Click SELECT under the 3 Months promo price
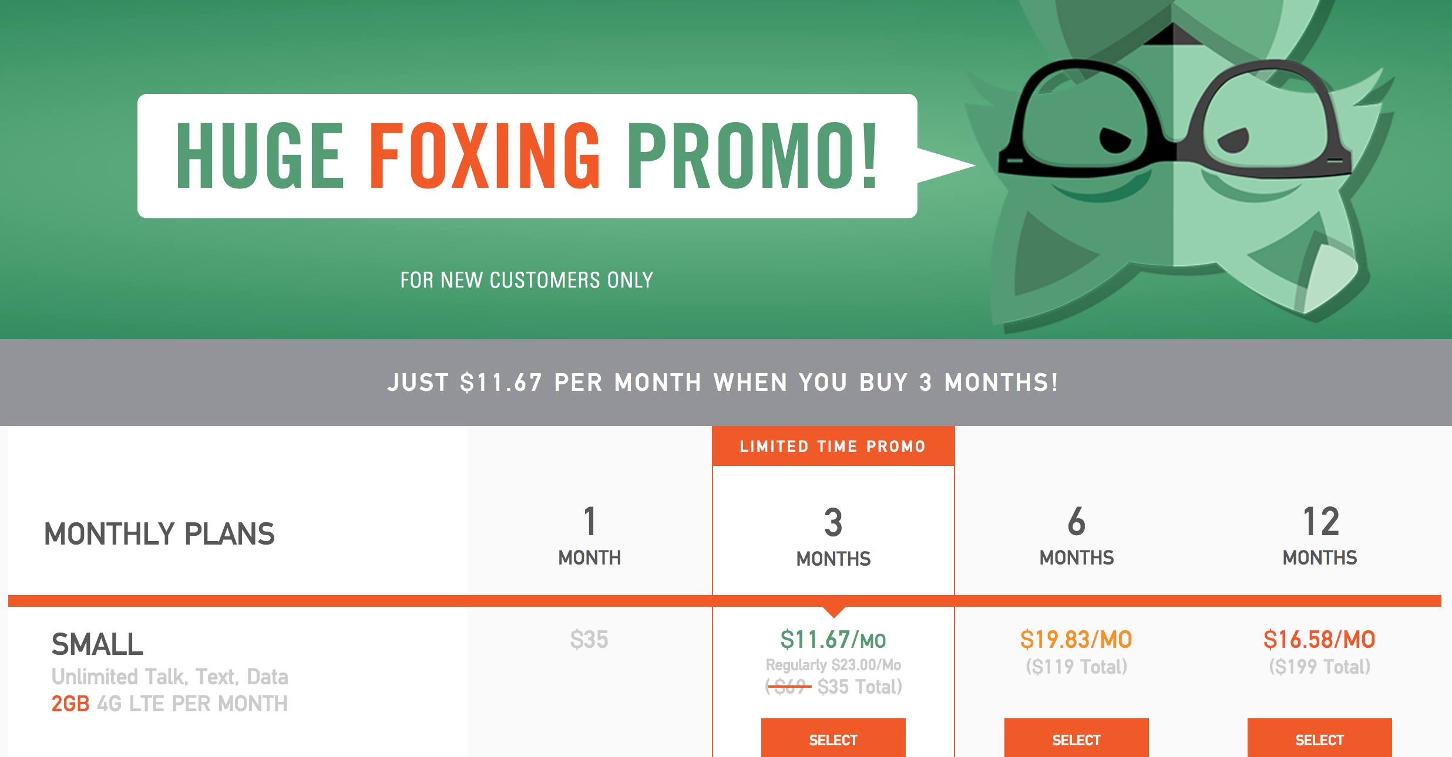This screenshot has height=757, width=1452. [833, 739]
